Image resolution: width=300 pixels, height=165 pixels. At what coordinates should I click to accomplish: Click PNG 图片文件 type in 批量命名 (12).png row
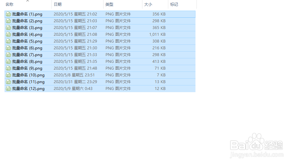tap(118, 88)
